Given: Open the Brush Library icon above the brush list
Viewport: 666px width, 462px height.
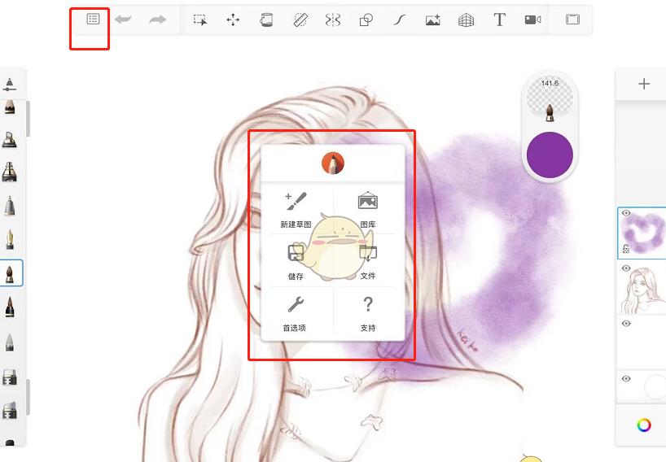Looking at the screenshot, I should pos(9,85).
